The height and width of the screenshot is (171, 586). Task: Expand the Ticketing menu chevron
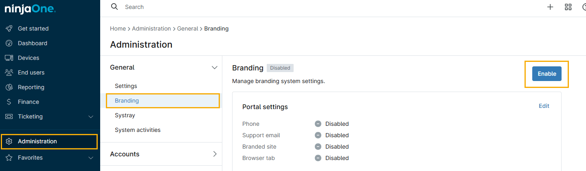91,116
